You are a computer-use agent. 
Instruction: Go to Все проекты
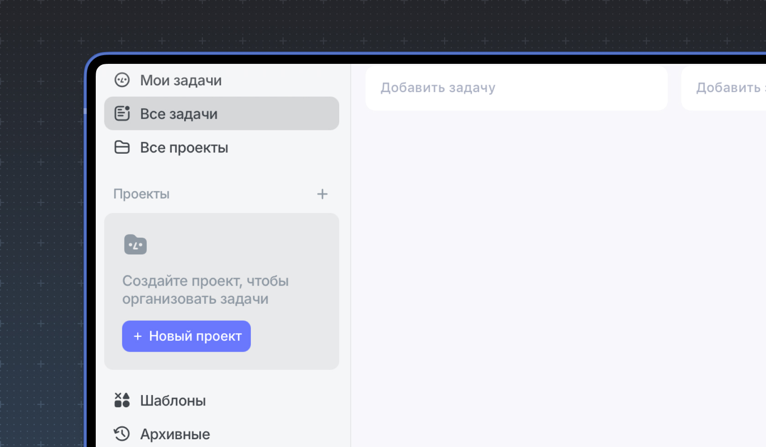[222, 147]
